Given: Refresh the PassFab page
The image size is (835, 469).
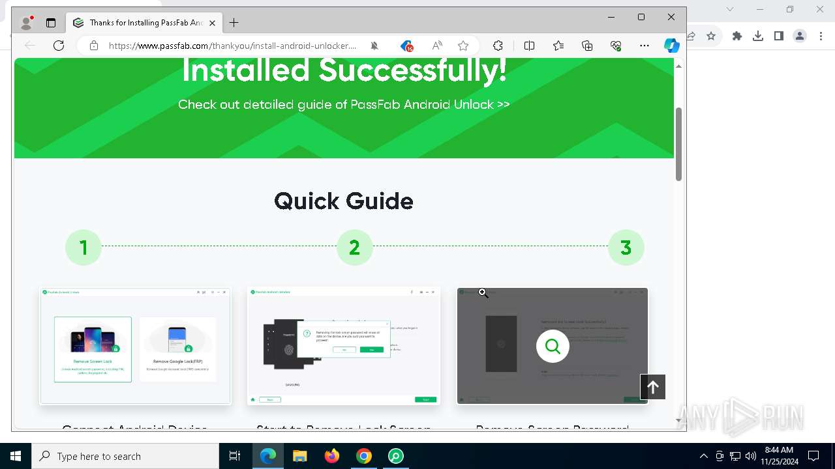Looking at the screenshot, I should pyautogui.click(x=59, y=46).
